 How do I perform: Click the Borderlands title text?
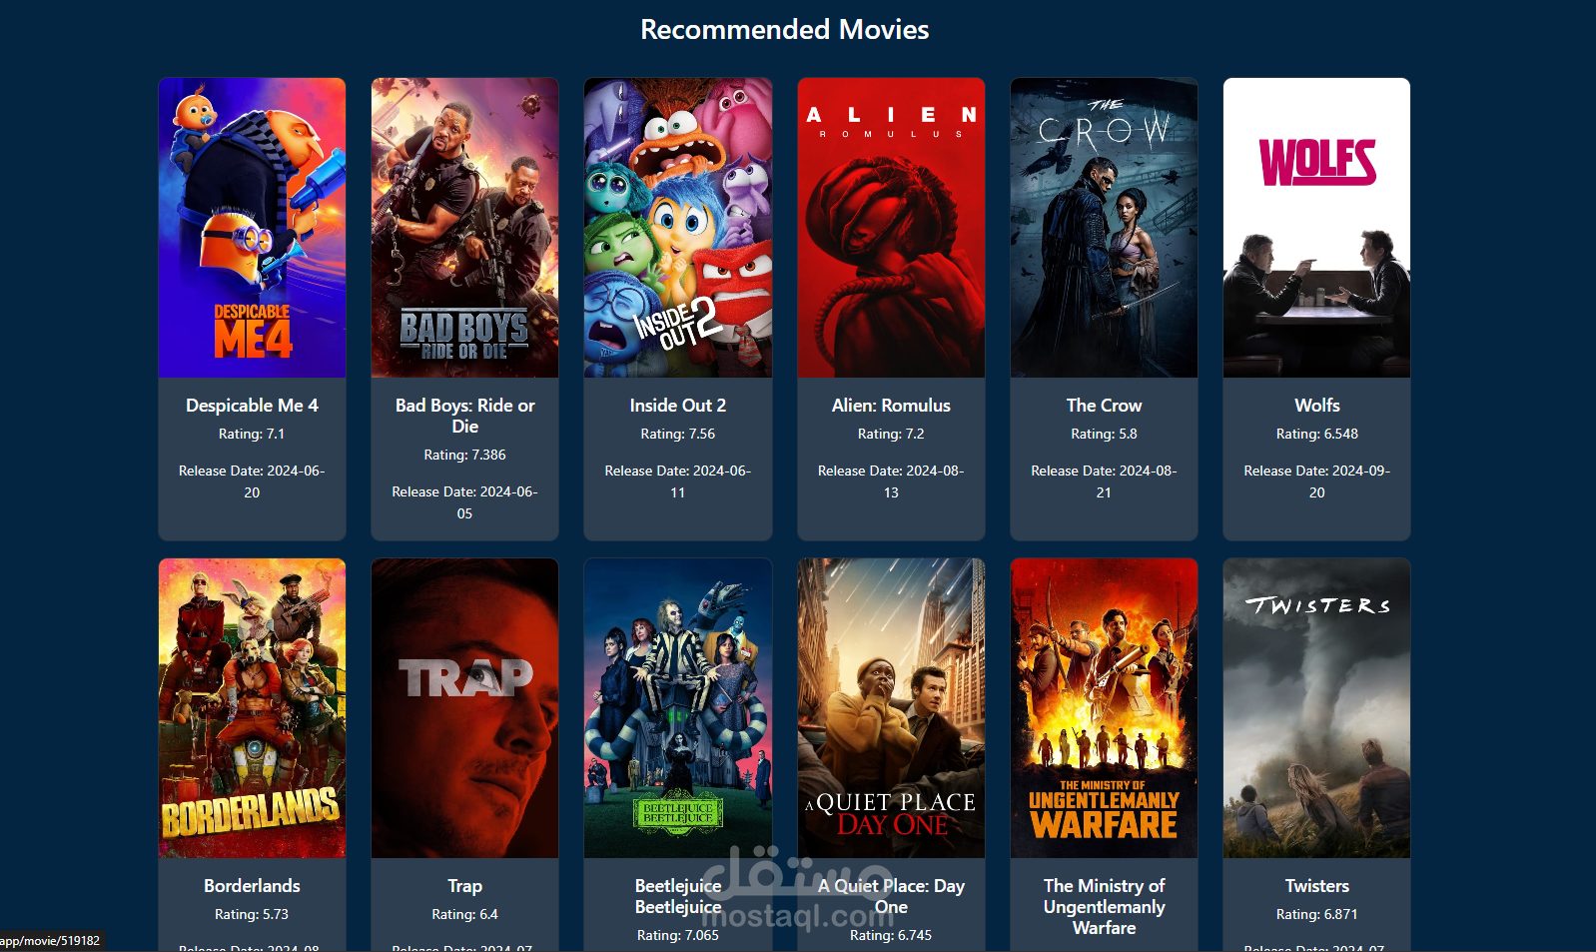(252, 886)
